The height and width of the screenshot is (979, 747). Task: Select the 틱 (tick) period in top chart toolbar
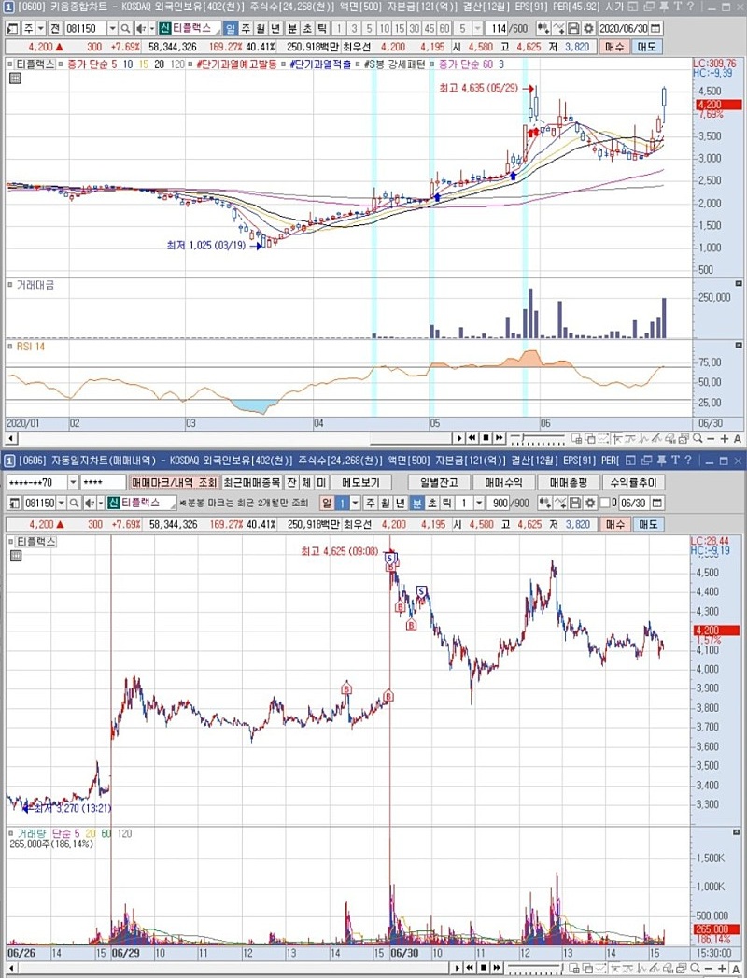322,29
